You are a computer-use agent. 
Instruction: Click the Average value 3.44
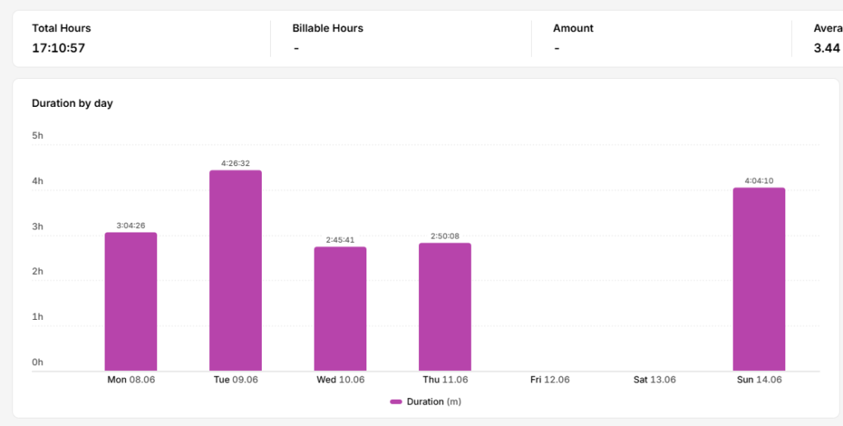(827, 48)
